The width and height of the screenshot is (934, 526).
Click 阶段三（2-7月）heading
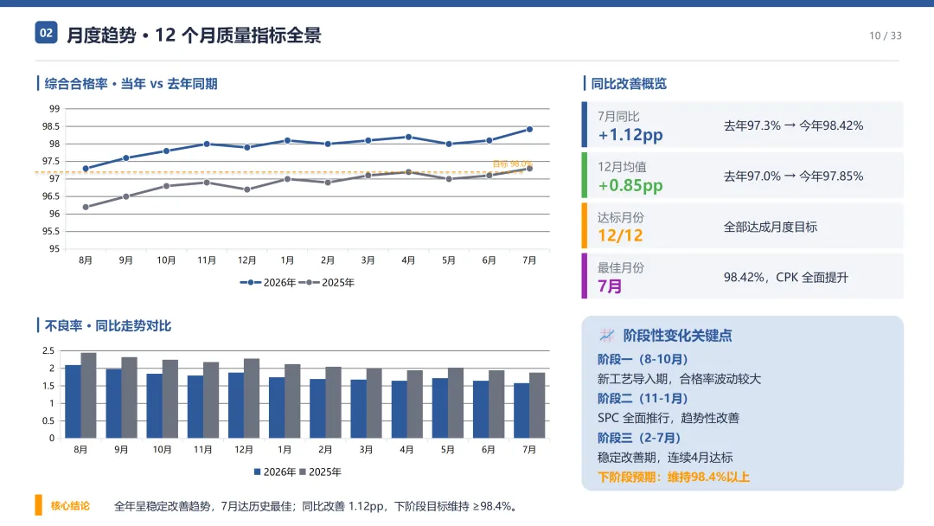639,438
